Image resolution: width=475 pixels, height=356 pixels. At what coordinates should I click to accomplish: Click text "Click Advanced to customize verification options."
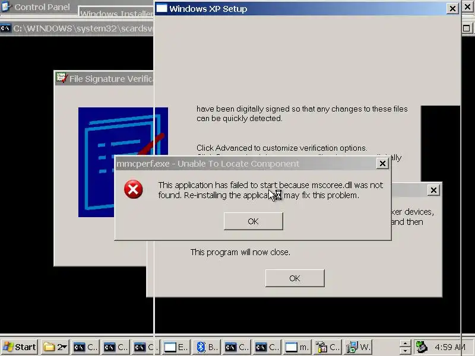[281, 148]
